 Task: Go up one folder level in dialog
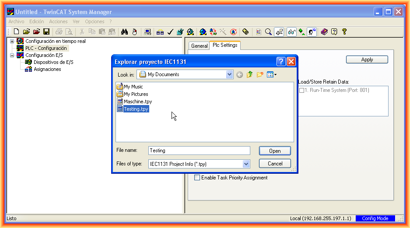click(x=250, y=75)
